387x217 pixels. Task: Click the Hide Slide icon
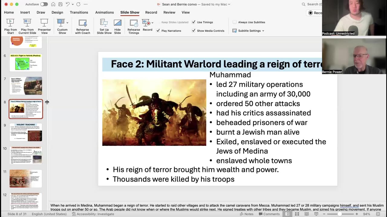(x=117, y=23)
